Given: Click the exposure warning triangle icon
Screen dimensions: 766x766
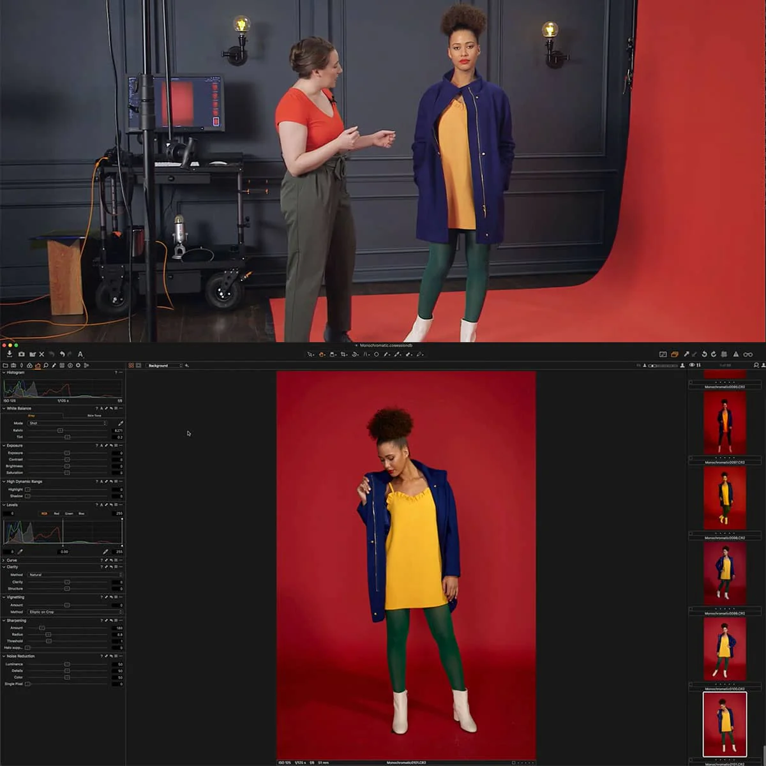Looking at the screenshot, I should tap(736, 354).
